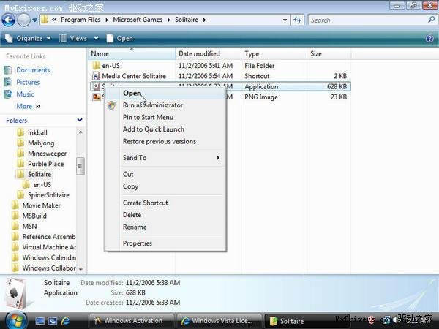Choose Run as administrator
The image size is (439, 329).
coord(165,105)
